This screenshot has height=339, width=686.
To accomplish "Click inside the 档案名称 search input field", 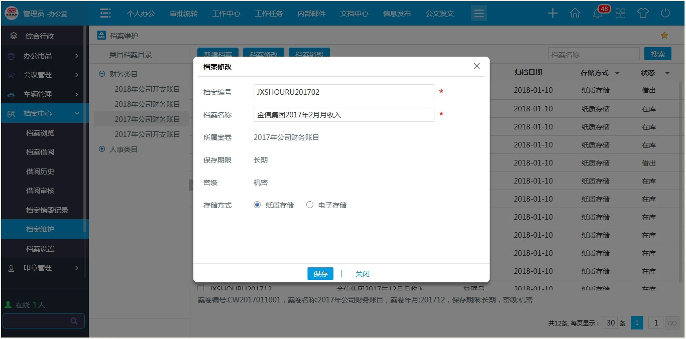I will pyautogui.click(x=594, y=53).
